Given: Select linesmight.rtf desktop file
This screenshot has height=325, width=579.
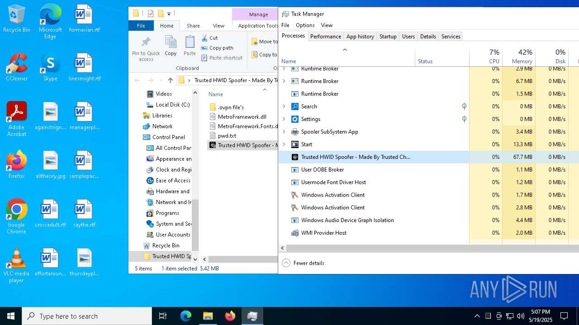Looking at the screenshot, I should tap(84, 68).
